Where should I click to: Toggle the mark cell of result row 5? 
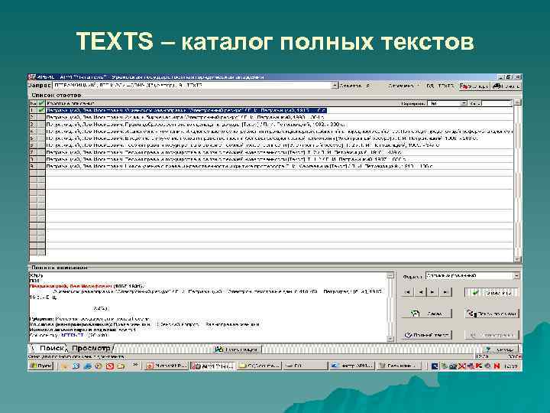[41, 138]
